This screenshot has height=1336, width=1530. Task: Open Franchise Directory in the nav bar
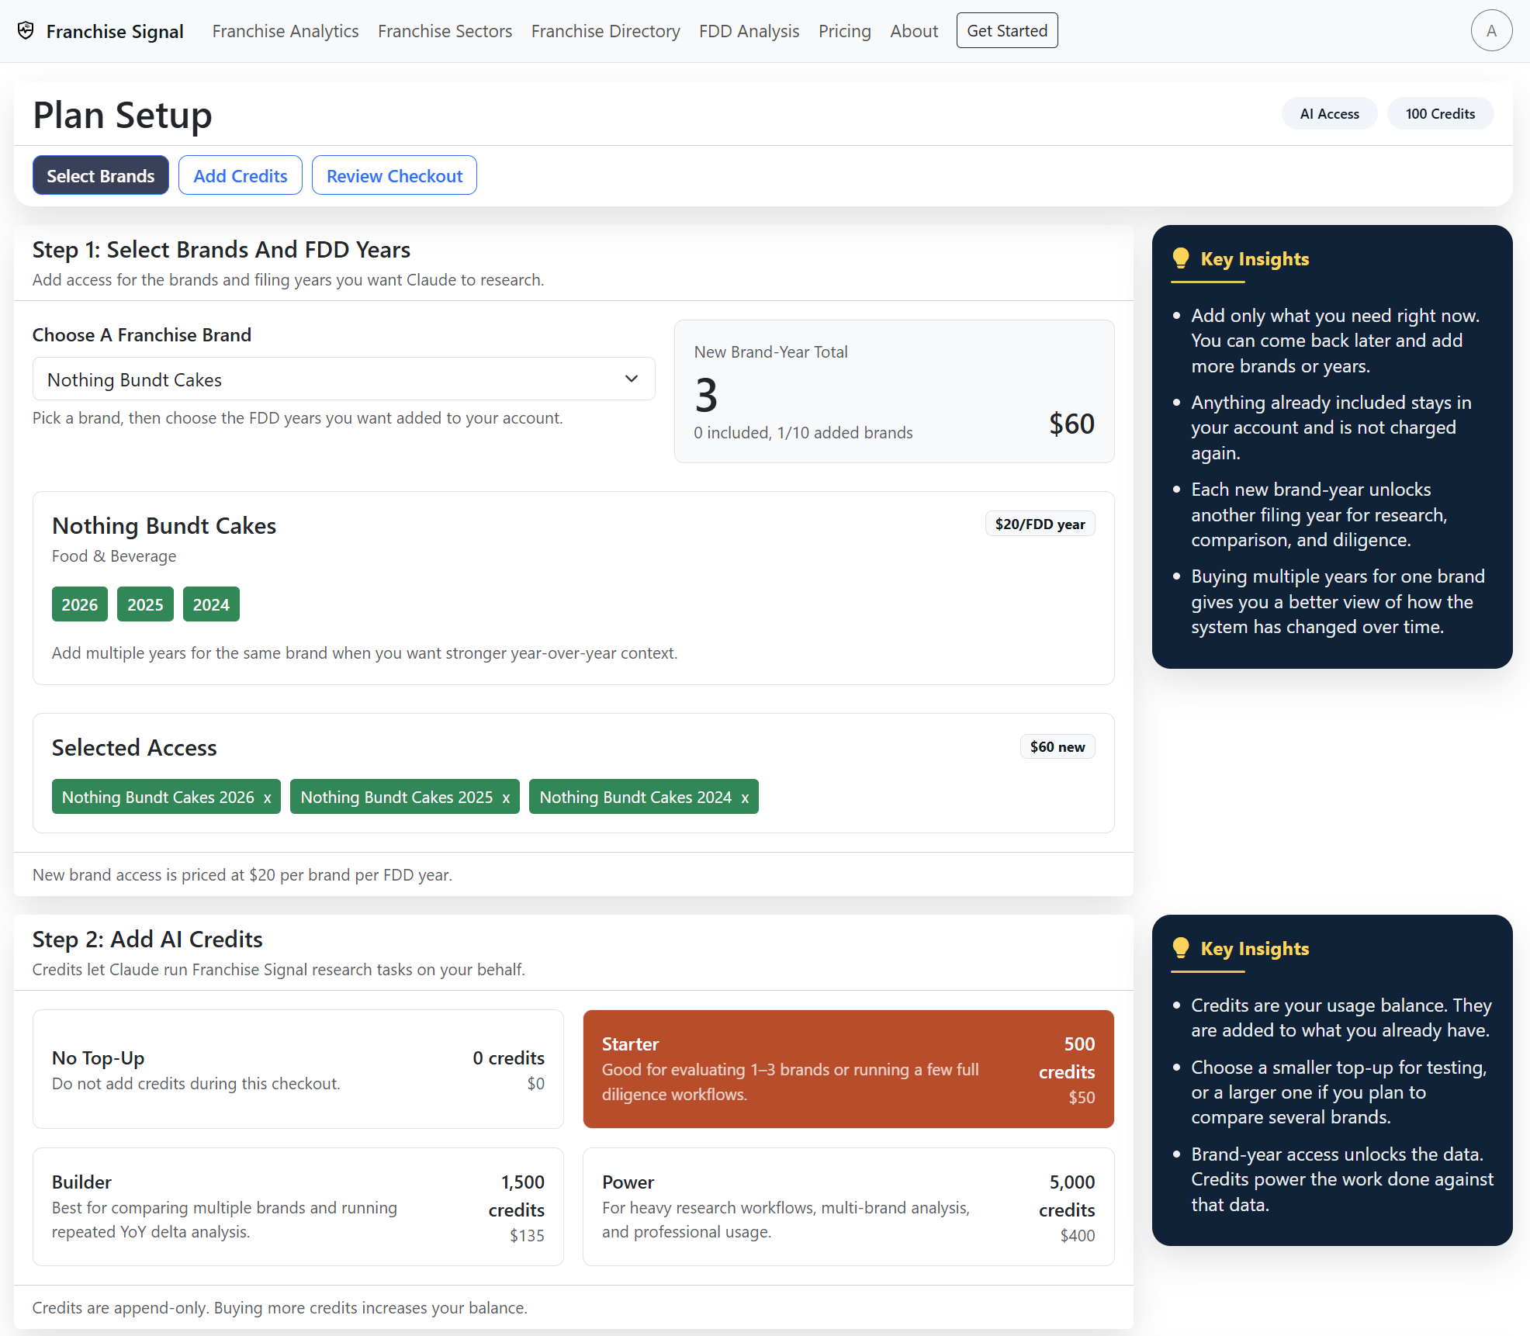click(606, 31)
